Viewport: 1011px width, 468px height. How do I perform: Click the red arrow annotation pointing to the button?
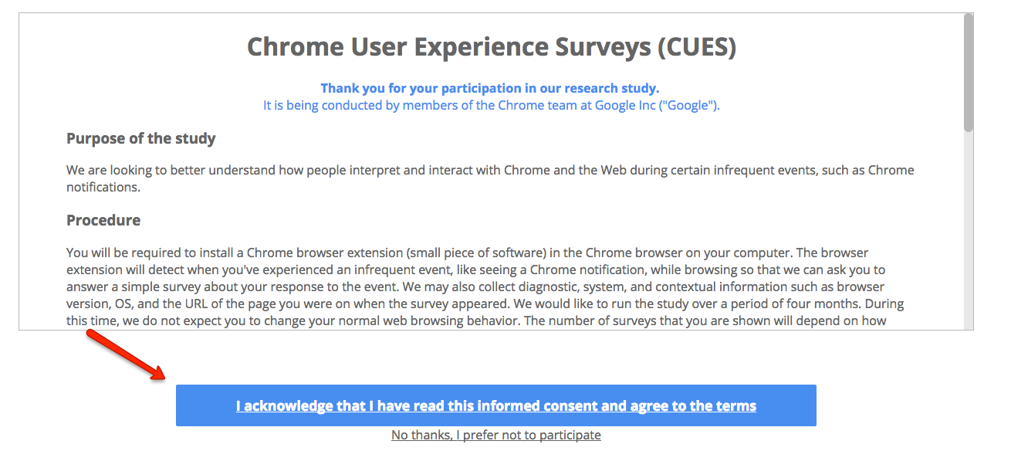127,355
